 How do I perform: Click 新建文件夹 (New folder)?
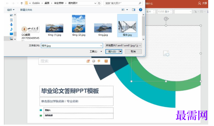pyautogui.click(x=26, y=10)
